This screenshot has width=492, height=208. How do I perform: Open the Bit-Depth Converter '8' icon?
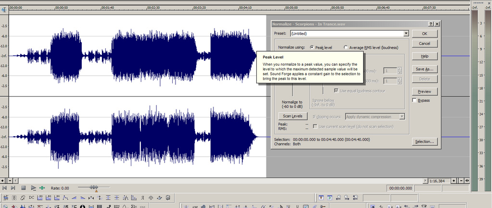pos(14,197)
